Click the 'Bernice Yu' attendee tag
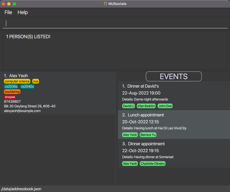 [148, 135]
